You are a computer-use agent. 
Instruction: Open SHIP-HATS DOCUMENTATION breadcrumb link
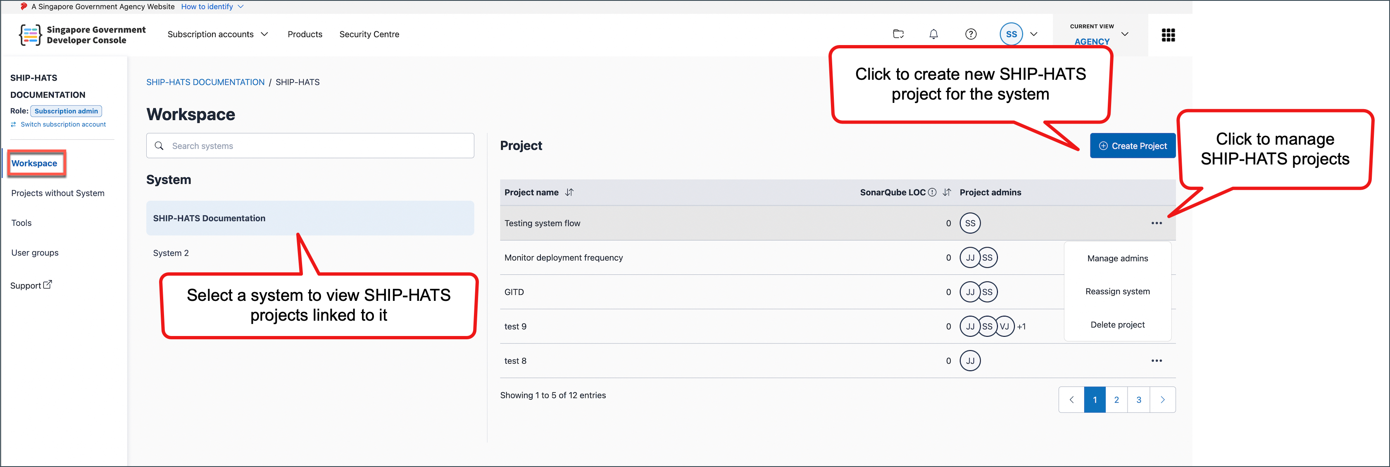(x=205, y=82)
